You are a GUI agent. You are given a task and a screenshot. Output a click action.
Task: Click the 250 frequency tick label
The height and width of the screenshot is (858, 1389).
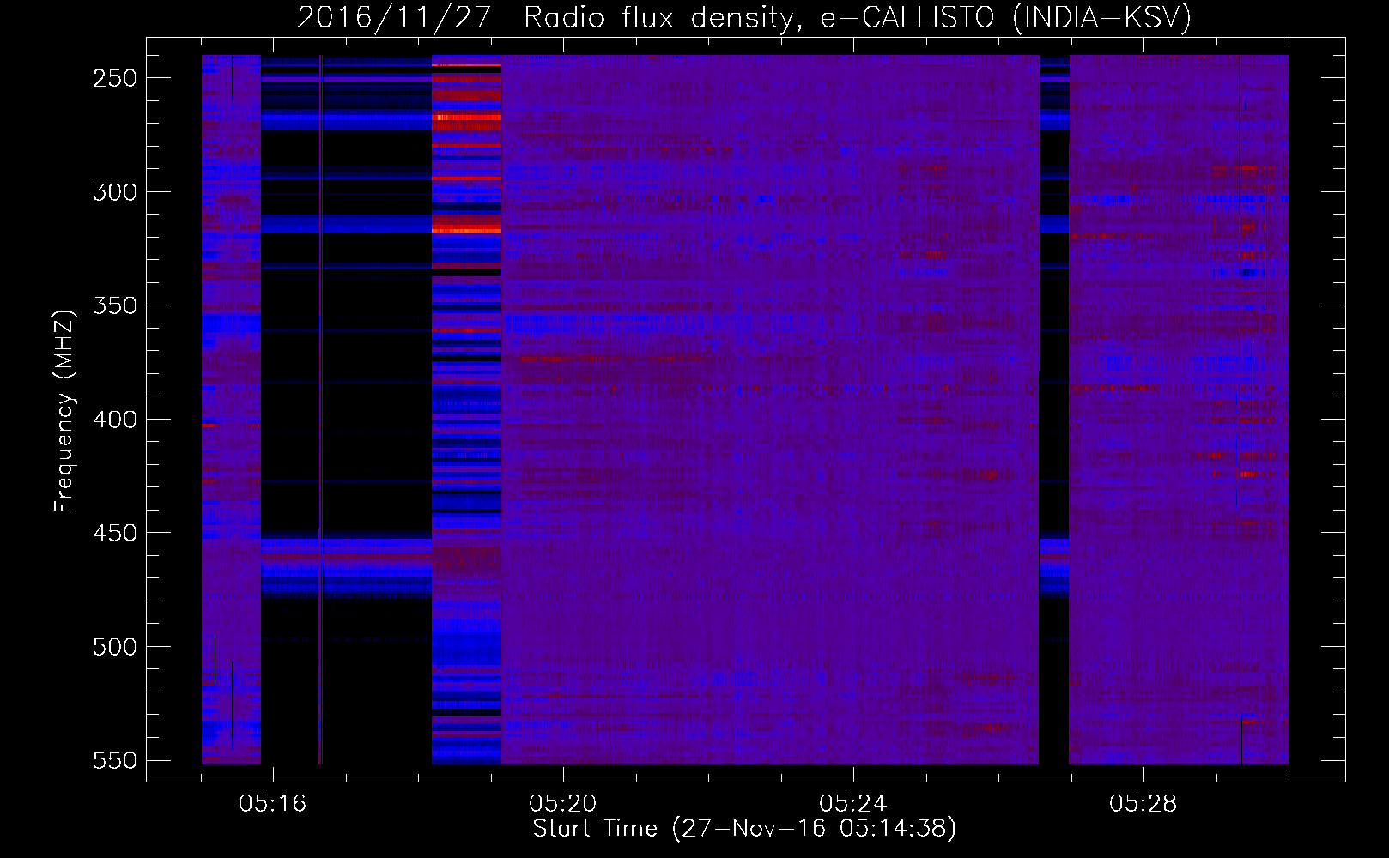(115, 78)
